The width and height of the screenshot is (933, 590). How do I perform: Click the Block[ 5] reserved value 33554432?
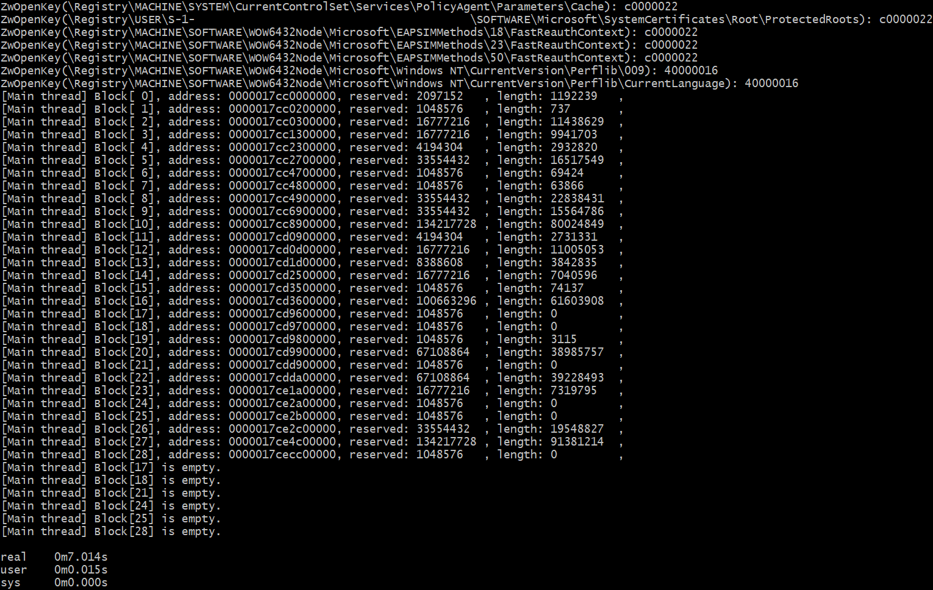click(443, 160)
